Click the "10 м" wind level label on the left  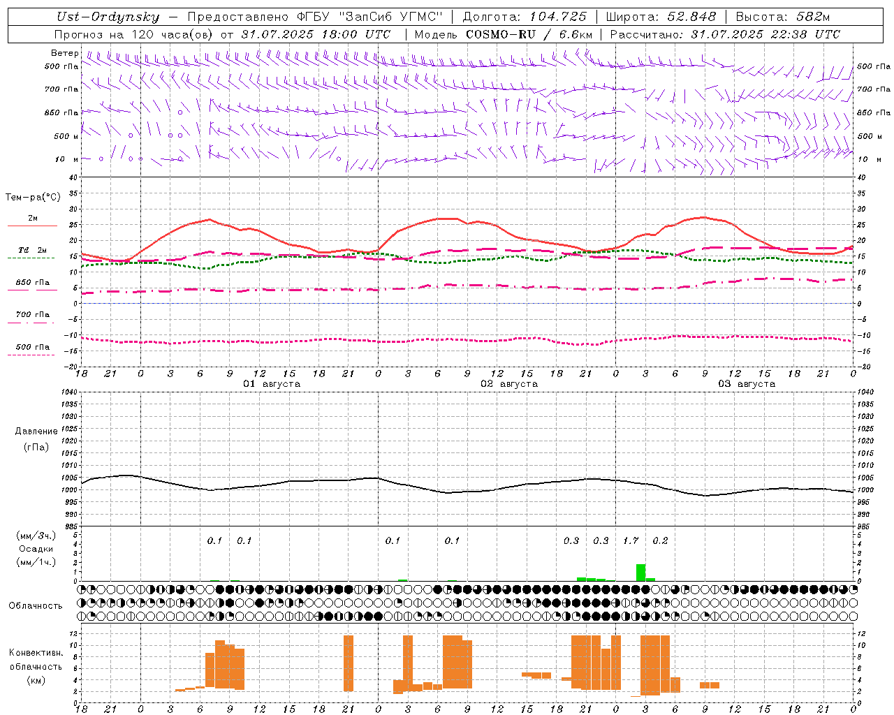tap(67, 159)
